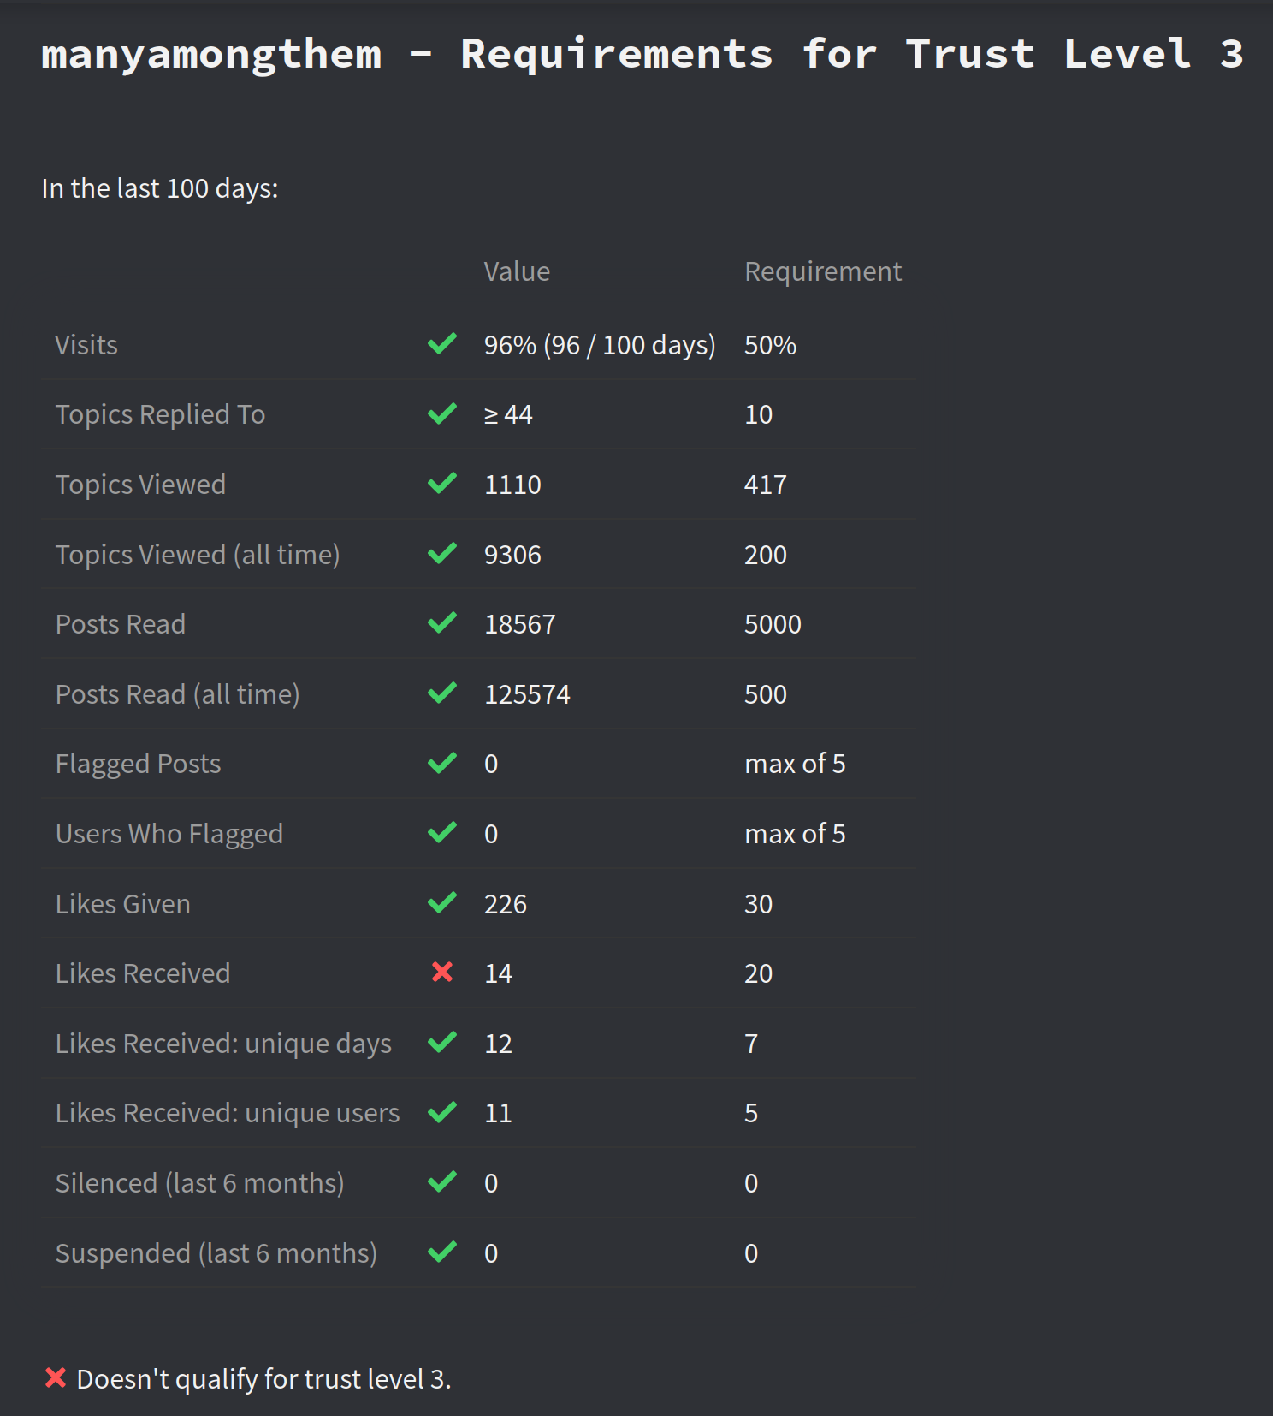
Task: Click the Users Who Flagged label
Action: (x=169, y=834)
